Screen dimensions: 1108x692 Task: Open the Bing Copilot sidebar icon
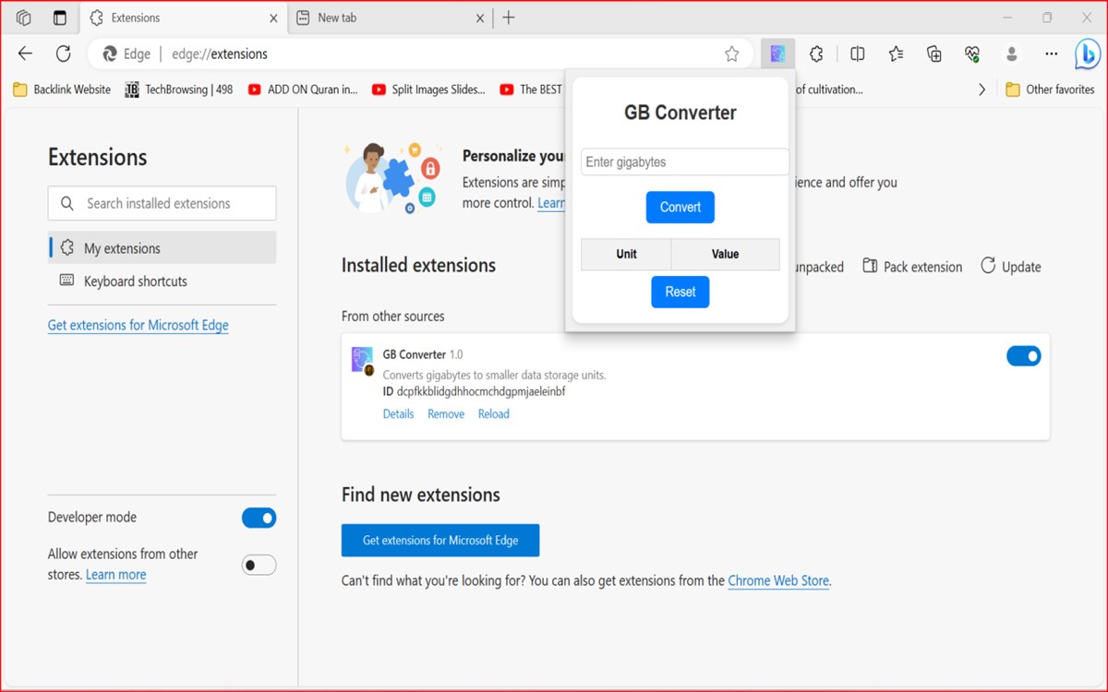pos(1088,54)
